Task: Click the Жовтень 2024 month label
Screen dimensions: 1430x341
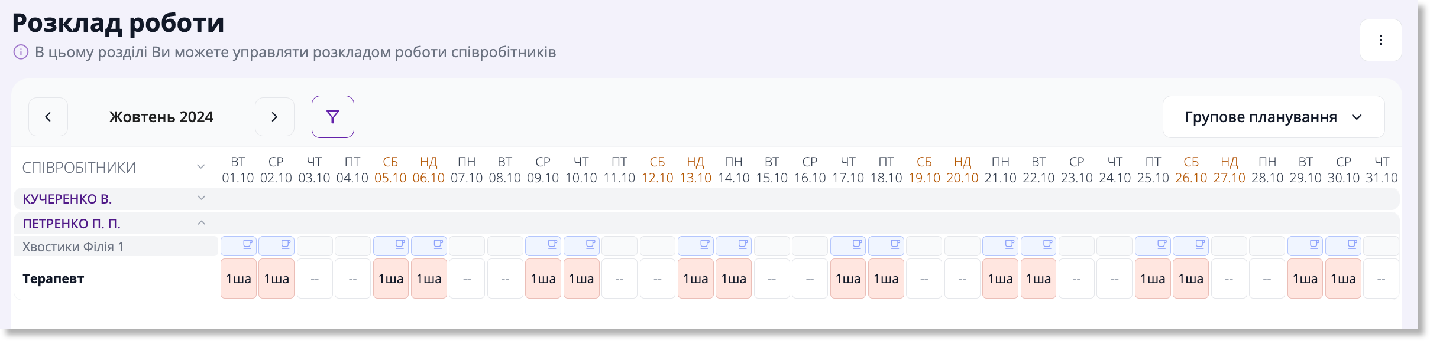Action: tap(161, 117)
